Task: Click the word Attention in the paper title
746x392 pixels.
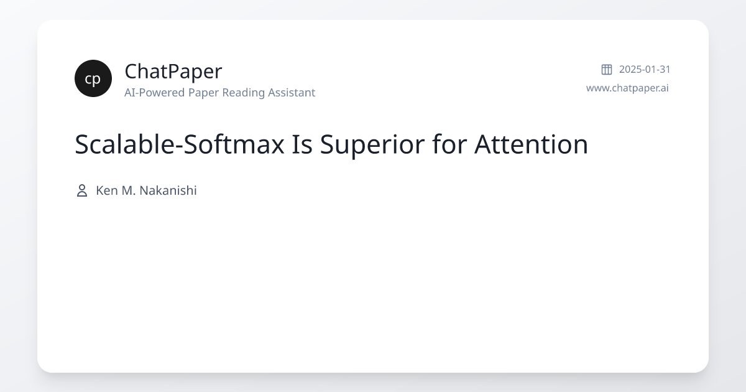Action: 531,144
